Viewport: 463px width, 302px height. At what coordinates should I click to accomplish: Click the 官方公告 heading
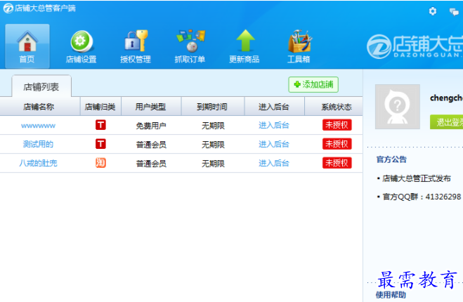point(391,159)
